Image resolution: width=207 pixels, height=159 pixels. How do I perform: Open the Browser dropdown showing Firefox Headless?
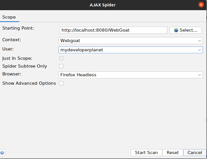130,75
